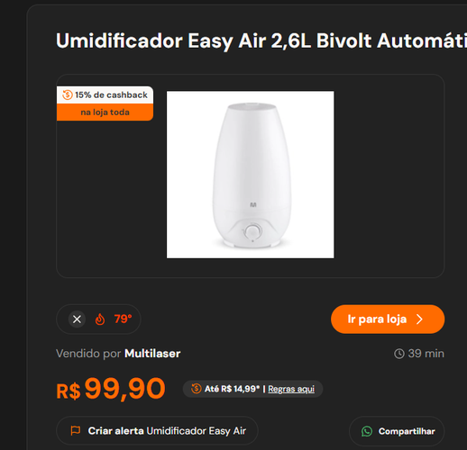Click the Umidificador Easy Air product title

tap(261, 40)
